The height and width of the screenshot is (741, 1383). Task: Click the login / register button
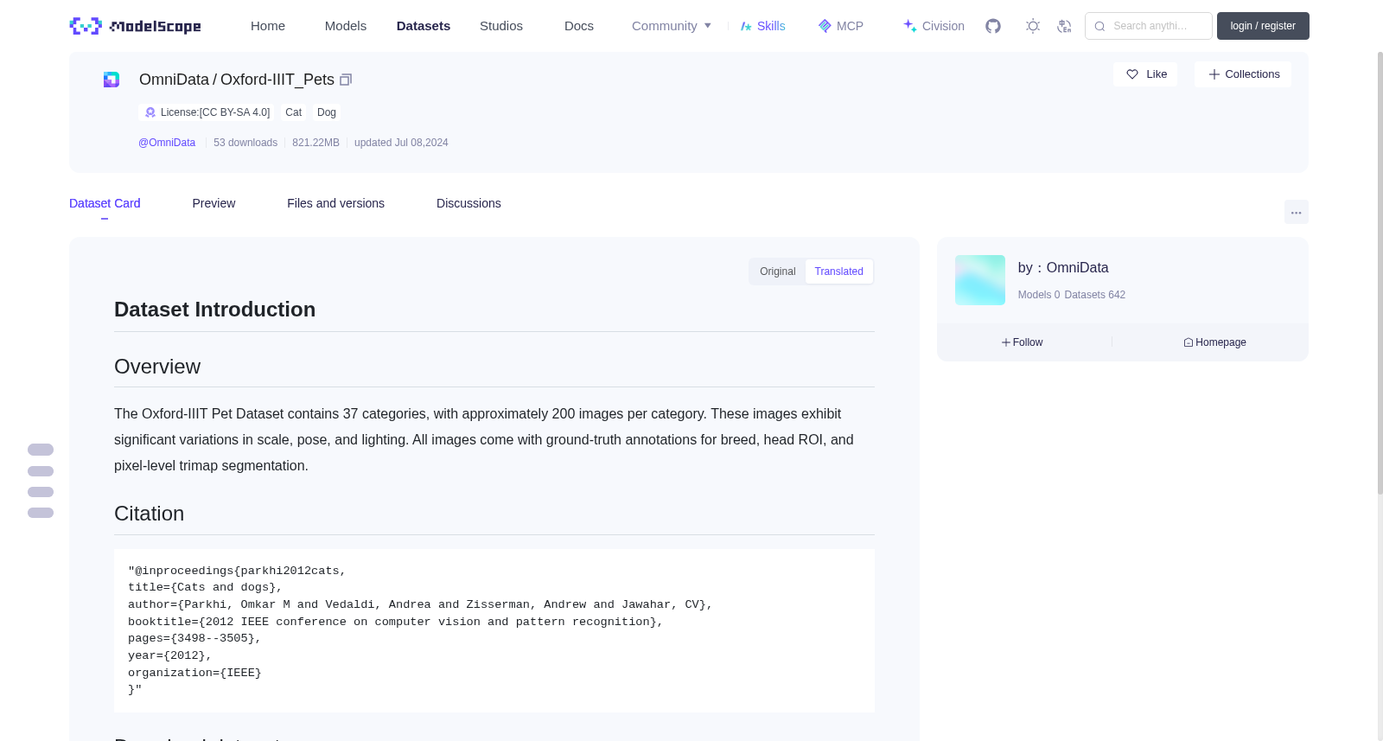tap(1263, 26)
